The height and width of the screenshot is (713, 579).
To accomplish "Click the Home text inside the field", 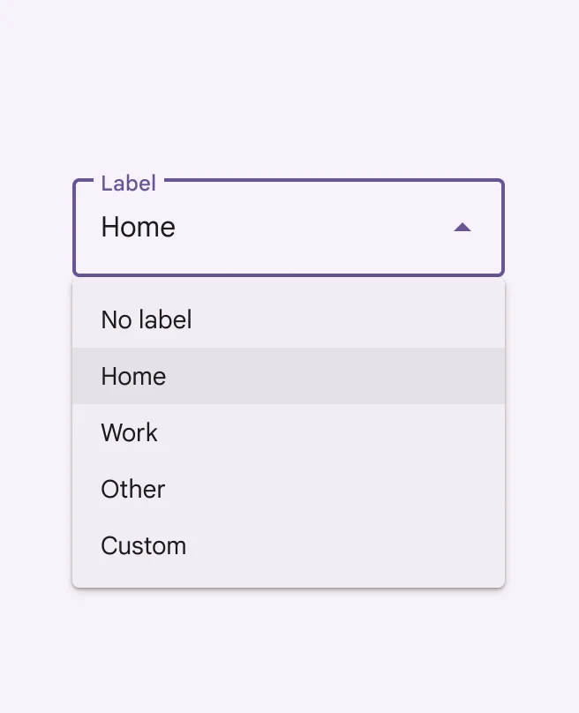I will pos(138,227).
